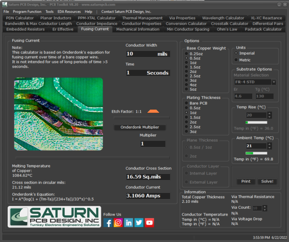Open the EDA Resources menu
Viewport: 289px width, 242px height.
click(x=69, y=12)
